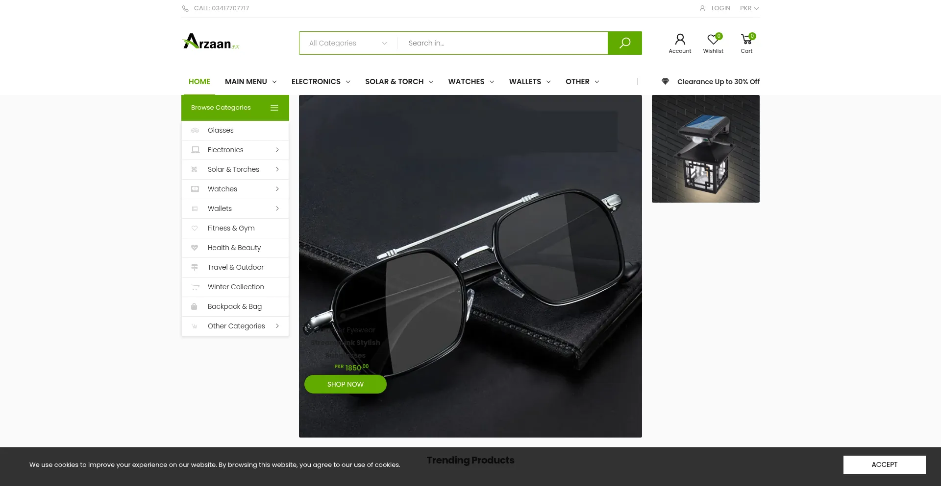941x486 pixels.
Task: Click the Arzaan logo
Action: 211,42
